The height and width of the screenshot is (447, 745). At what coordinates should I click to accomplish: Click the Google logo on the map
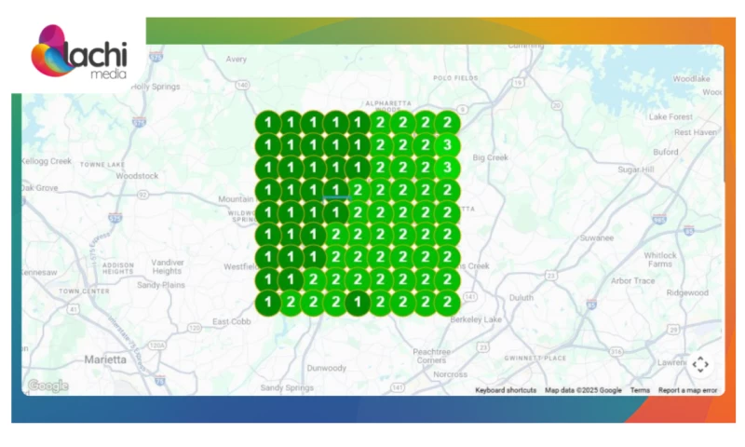48,386
